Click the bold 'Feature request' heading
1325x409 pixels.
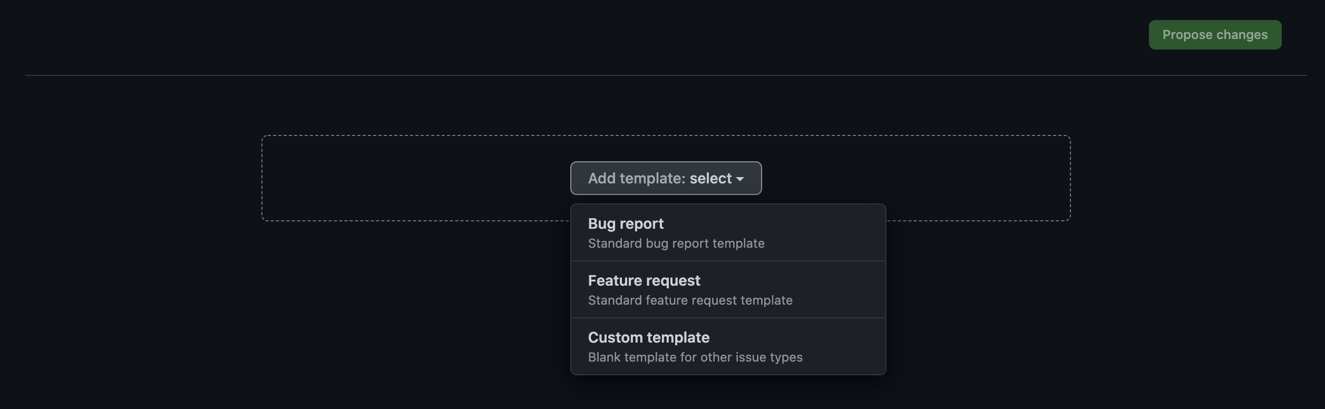pyautogui.click(x=644, y=281)
